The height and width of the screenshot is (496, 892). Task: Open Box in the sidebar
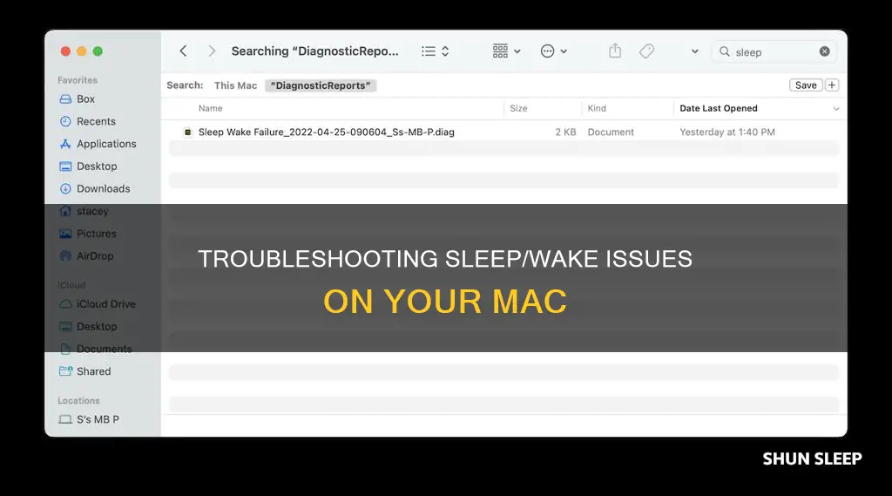point(86,99)
